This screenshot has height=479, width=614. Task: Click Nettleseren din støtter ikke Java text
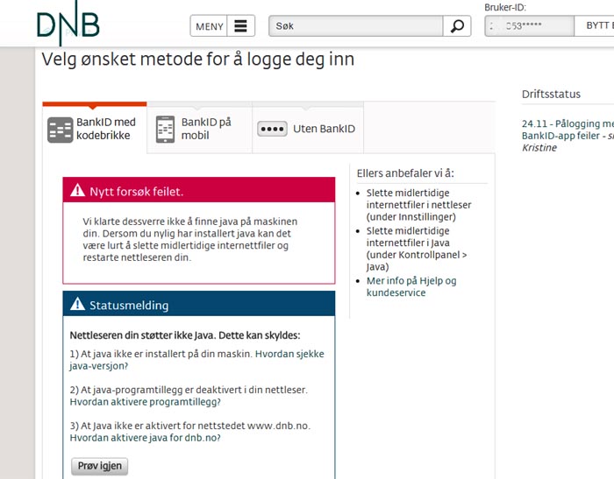click(185, 335)
